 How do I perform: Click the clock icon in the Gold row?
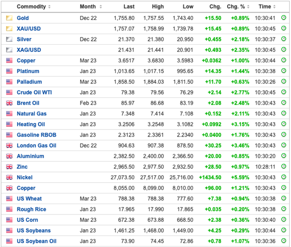[x=284, y=18]
